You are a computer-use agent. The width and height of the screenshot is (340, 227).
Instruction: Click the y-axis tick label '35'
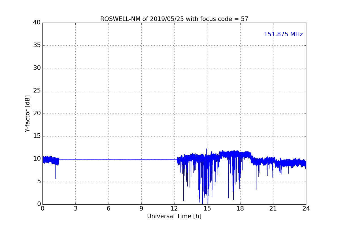37,45
